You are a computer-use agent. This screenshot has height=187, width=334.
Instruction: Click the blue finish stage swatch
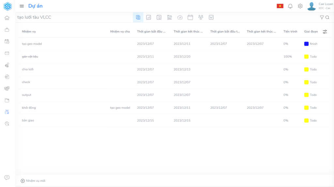tap(306, 44)
